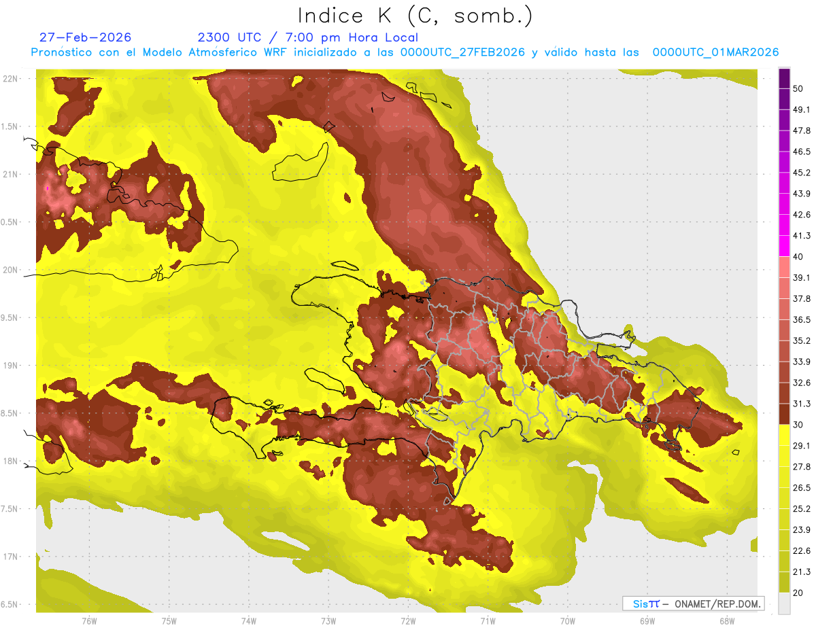Click the colorbar value "46.5"

click(801, 152)
